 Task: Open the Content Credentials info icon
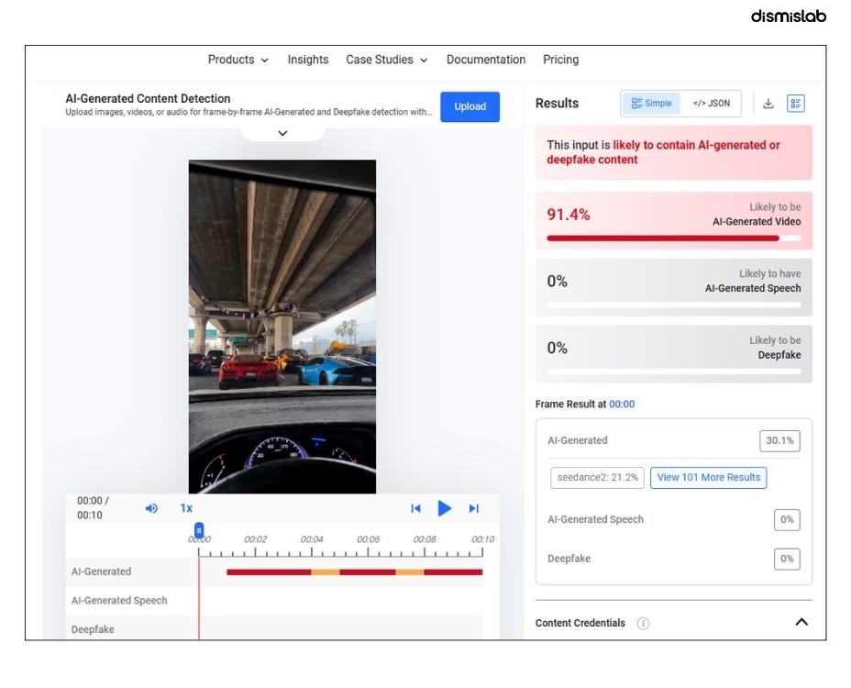coord(643,624)
